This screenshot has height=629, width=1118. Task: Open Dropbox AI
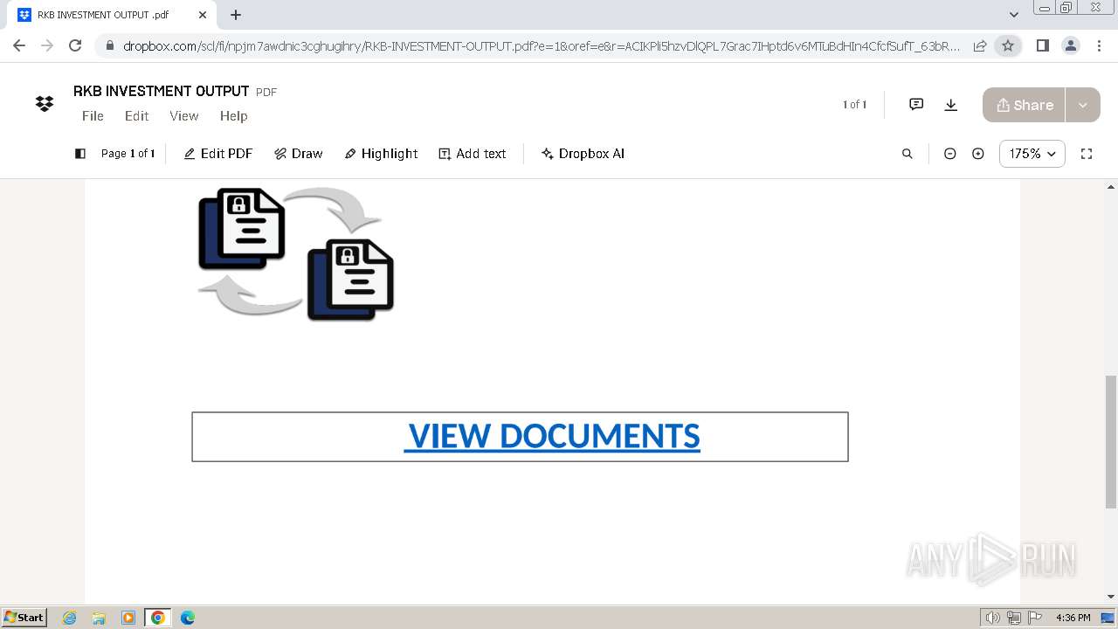[x=583, y=154]
